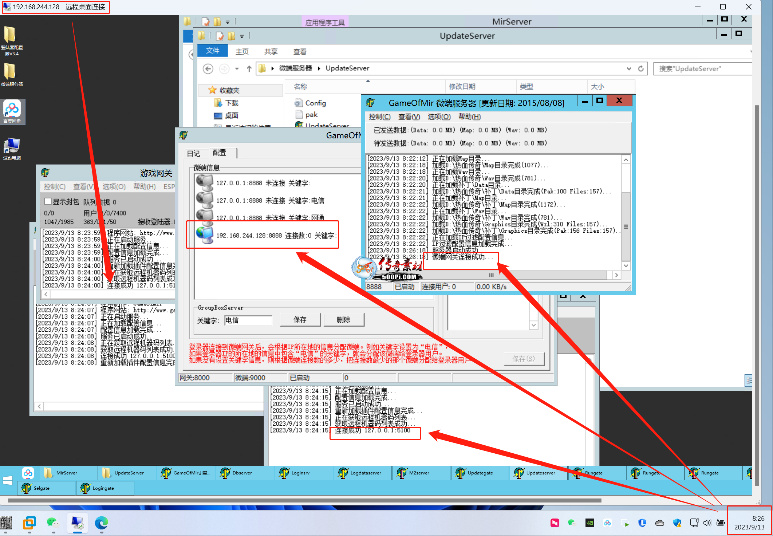Open UpdateServer quick access toolbar customize dropdown
Image resolution: width=773 pixels, height=536 pixels.
(x=242, y=36)
